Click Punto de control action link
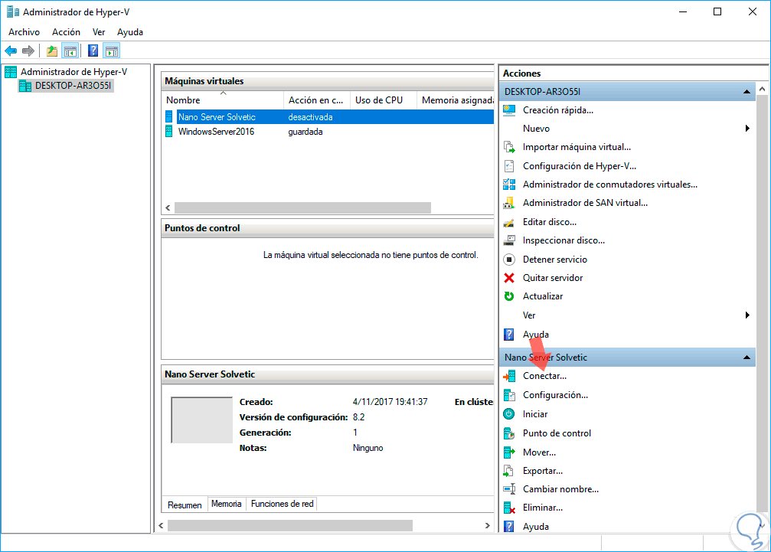 click(557, 433)
